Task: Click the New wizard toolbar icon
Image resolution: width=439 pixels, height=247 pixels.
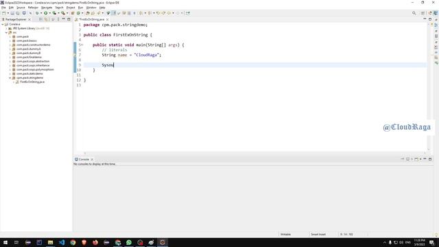Action: 3,13
